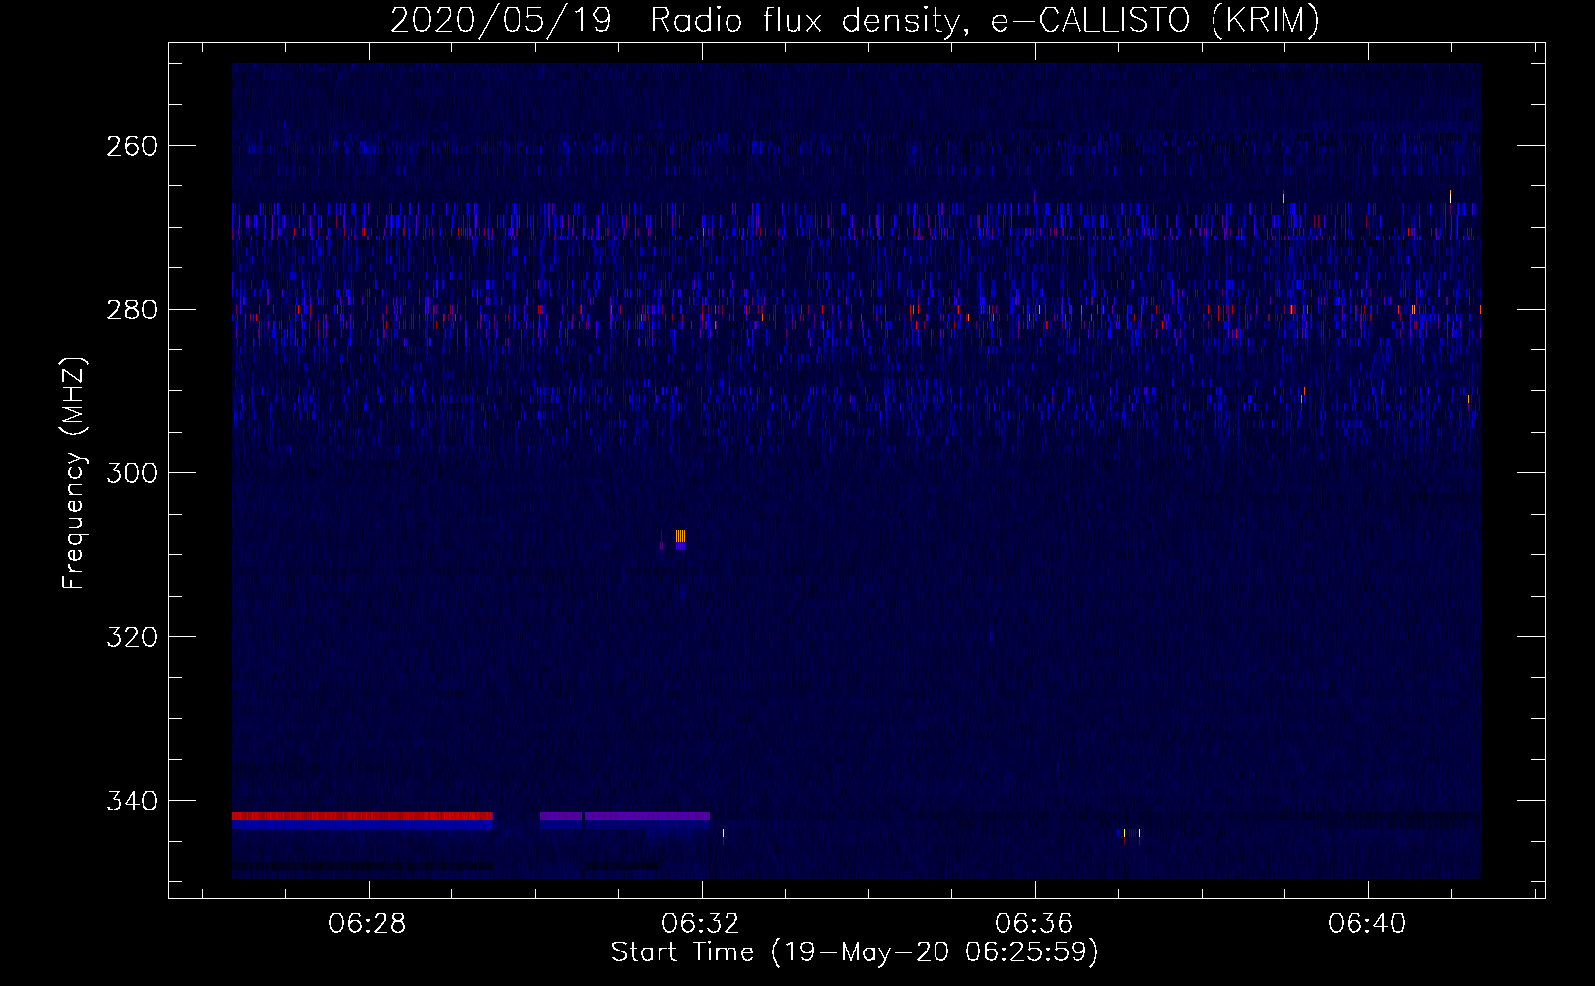The height and width of the screenshot is (986, 1595).
Task: Click the 280 frequency tick label
Action: pos(130,310)
